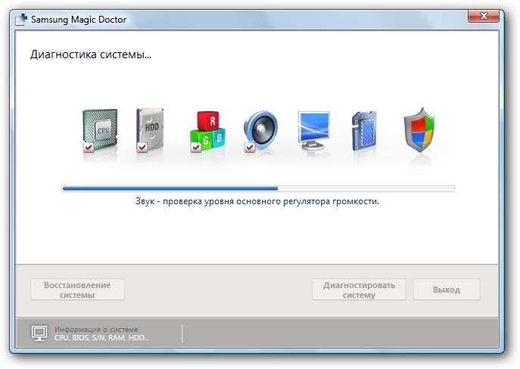Toggle the checkmark under the HDD icon
The height and width of the screenshot is (369, 520).
[x=142, y=147]
